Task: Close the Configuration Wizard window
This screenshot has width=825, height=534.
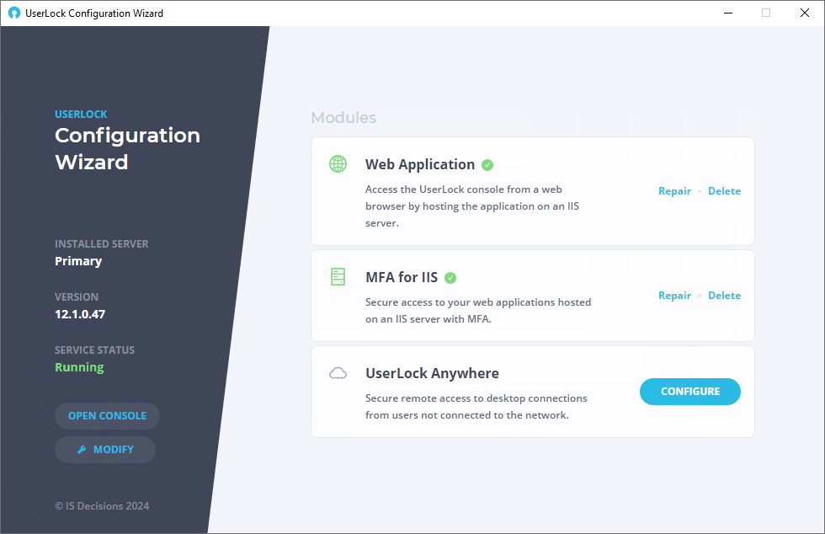Action: pyautogui.click(x=805, y=13)
